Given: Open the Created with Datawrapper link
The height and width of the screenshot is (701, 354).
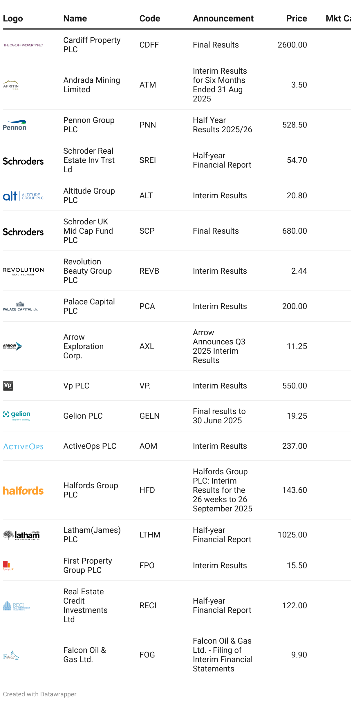Looking at the screenshot, I should coord(40,694).
